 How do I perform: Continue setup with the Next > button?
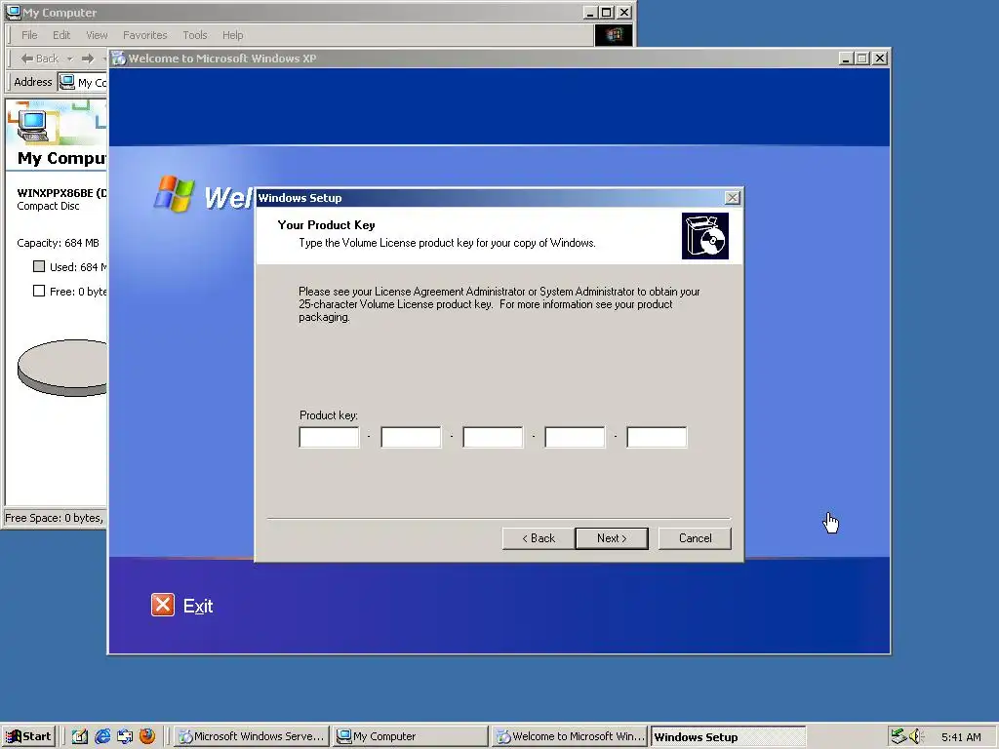coord(612,538)
